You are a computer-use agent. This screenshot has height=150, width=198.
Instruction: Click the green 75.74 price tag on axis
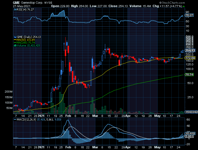coord(189,74)
